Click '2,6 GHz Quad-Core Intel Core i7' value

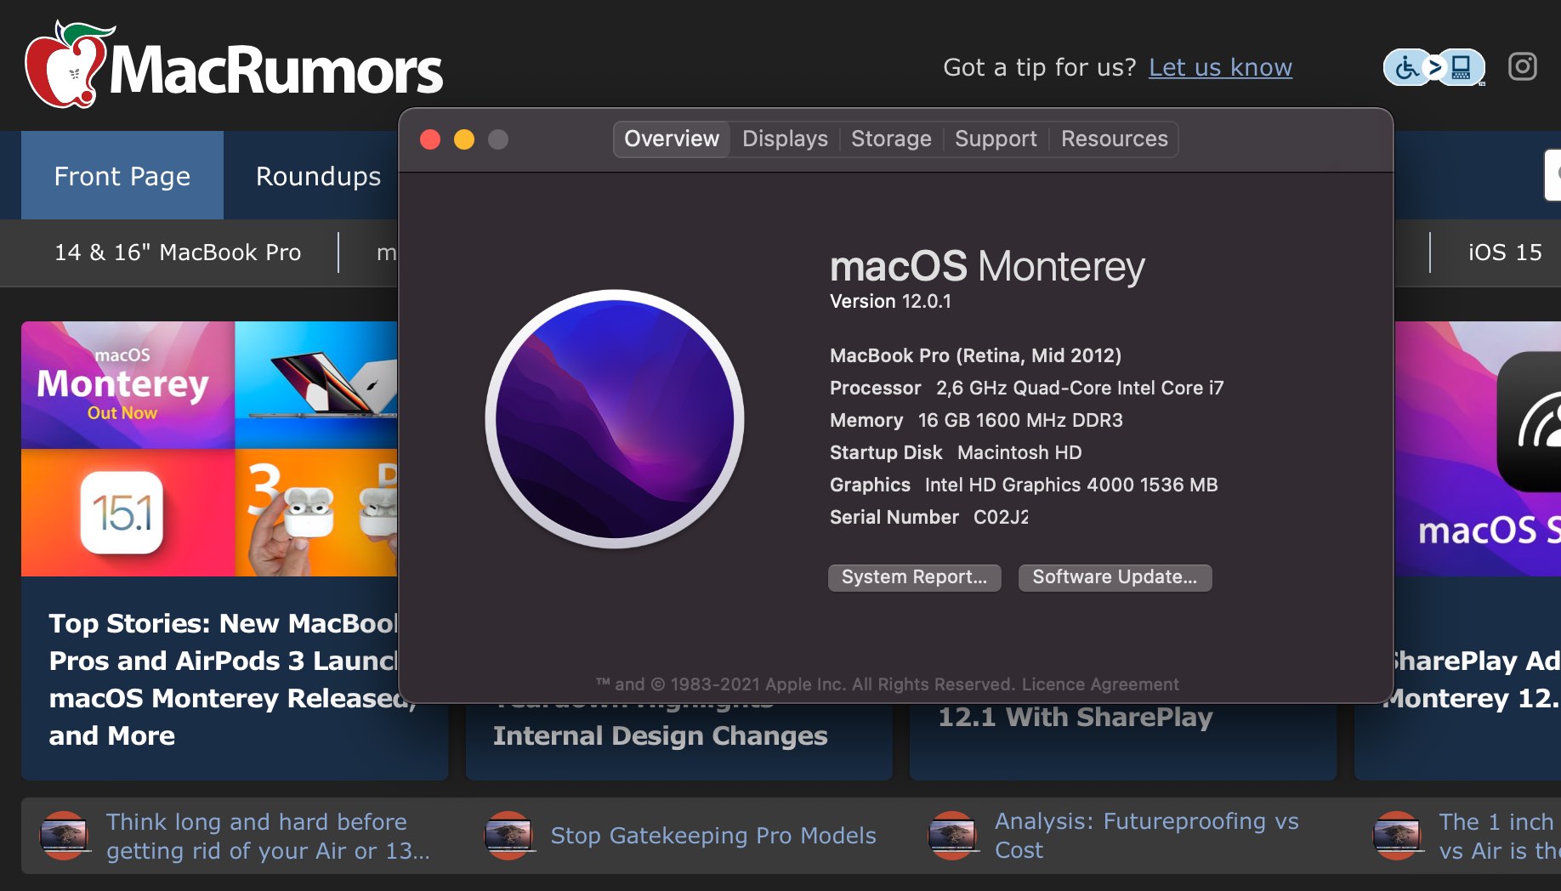click(1080, 388)
